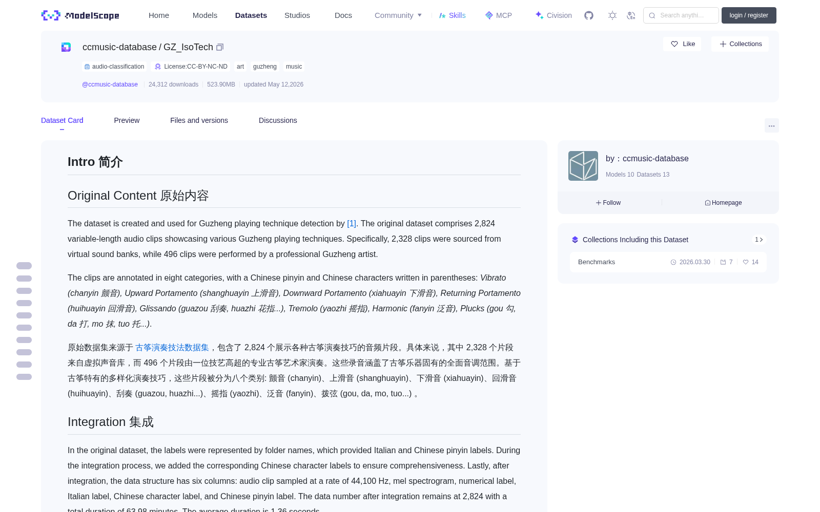
Task: Click Models 10 count text
Action: [620, 175]
